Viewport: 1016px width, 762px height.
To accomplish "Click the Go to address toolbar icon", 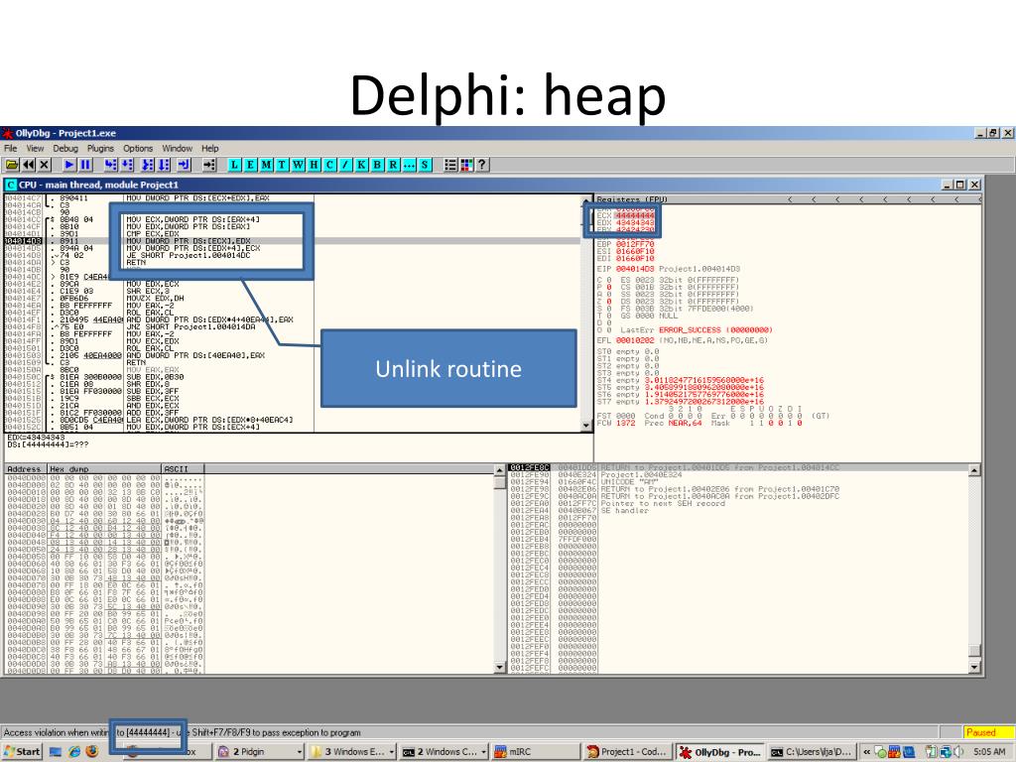I will click(208, 165).
